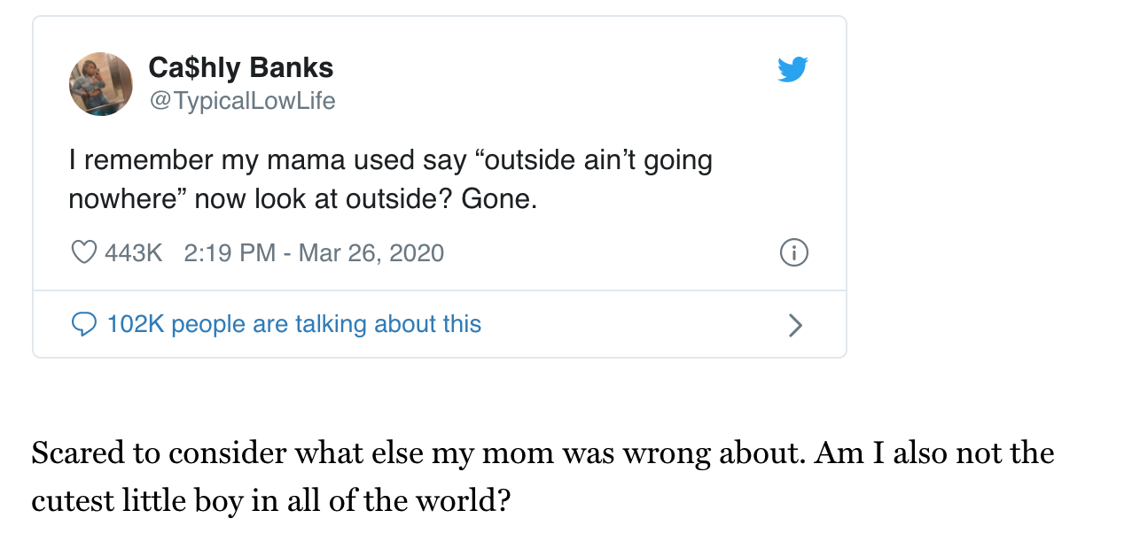Click the reply speech bubble icon
1124x549 pixels.
click(x=83, y=325)
